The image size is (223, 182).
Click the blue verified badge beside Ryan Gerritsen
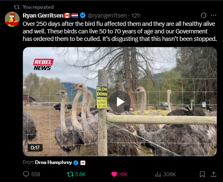[83, 15]
